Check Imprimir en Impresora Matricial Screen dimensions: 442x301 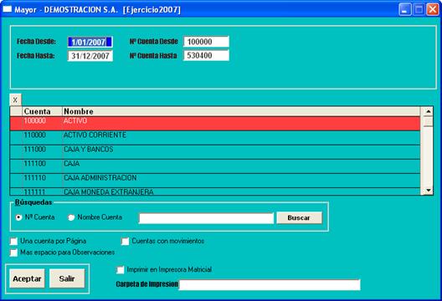point(121,270)
